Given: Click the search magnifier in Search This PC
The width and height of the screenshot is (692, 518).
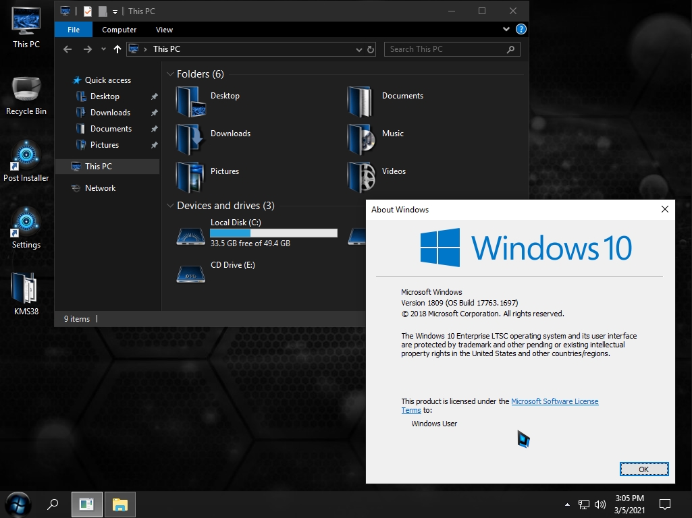Looking at the screenshot, I should (510, 49).
